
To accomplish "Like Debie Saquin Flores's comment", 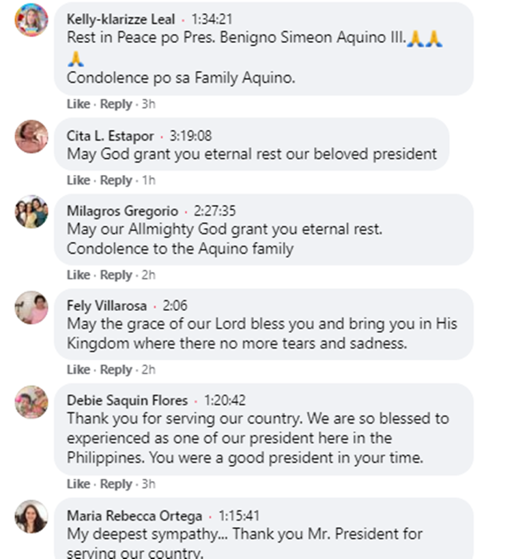I will tap(78, 485).
